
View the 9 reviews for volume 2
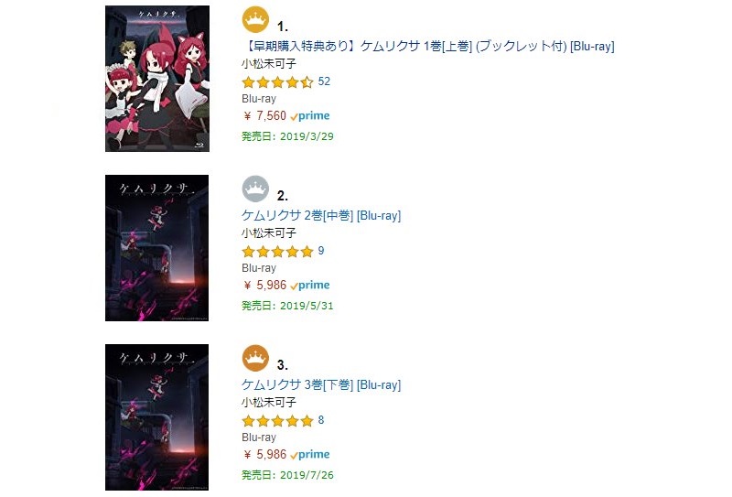pyautogui.click(x=321, y=251)
